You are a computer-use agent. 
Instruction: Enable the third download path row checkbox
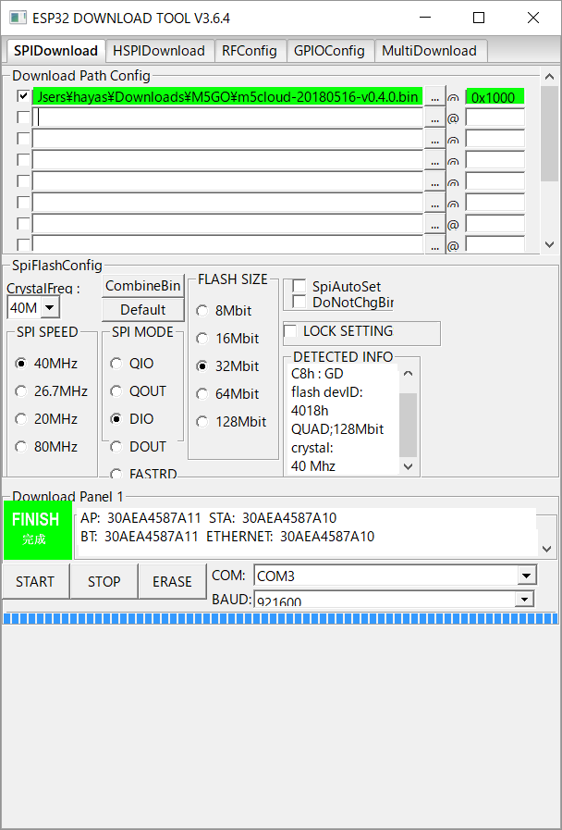coord(23,138)
